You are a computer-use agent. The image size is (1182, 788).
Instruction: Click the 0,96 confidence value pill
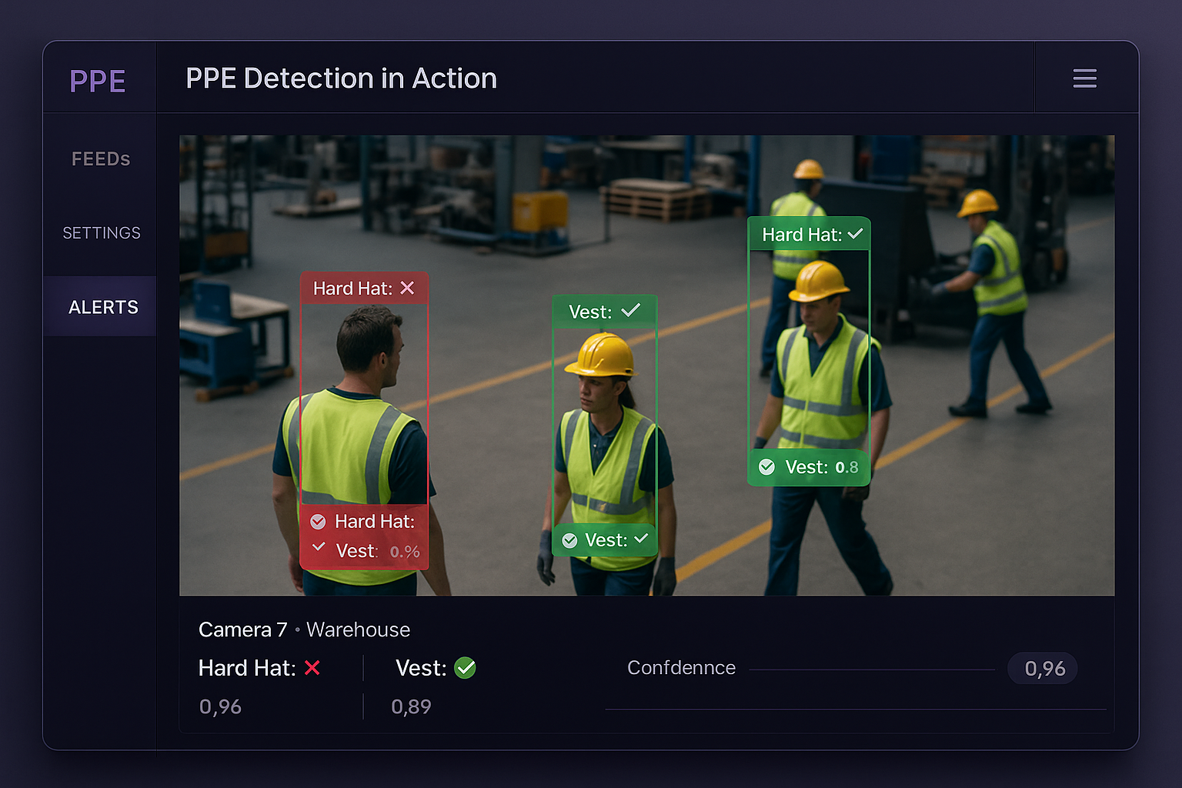1042,668
